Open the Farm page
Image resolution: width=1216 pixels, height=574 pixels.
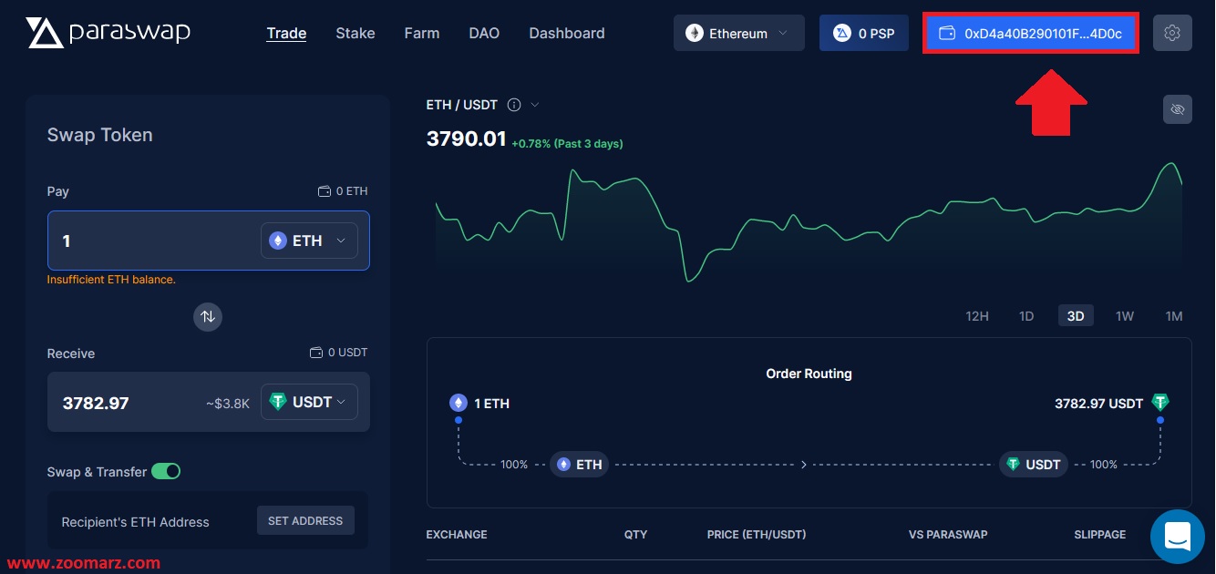422,33
